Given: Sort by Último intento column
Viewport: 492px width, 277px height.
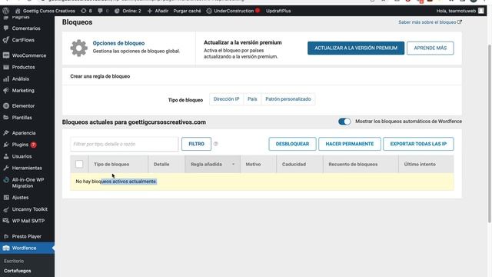Looking at the screenshot, I should (x=420, y=164).
